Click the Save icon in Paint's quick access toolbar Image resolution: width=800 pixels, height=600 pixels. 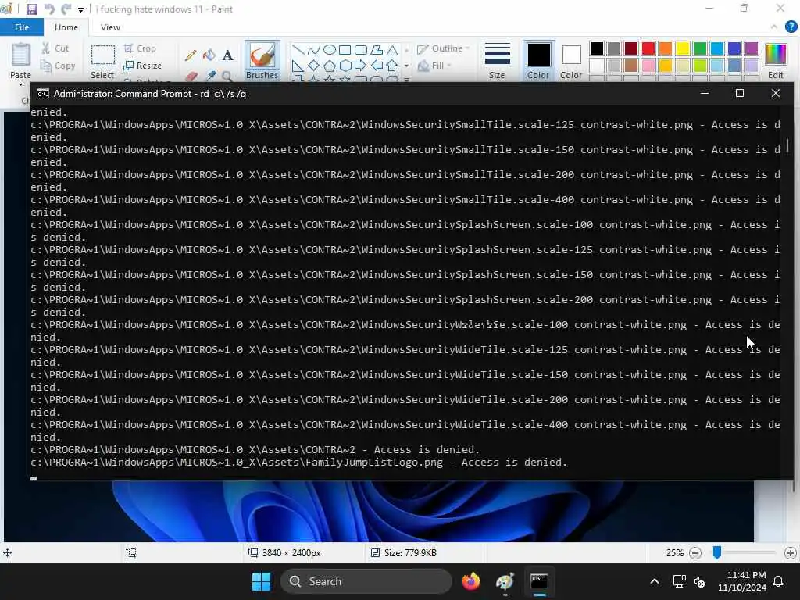pyautogui.click(x=31, y=9)
